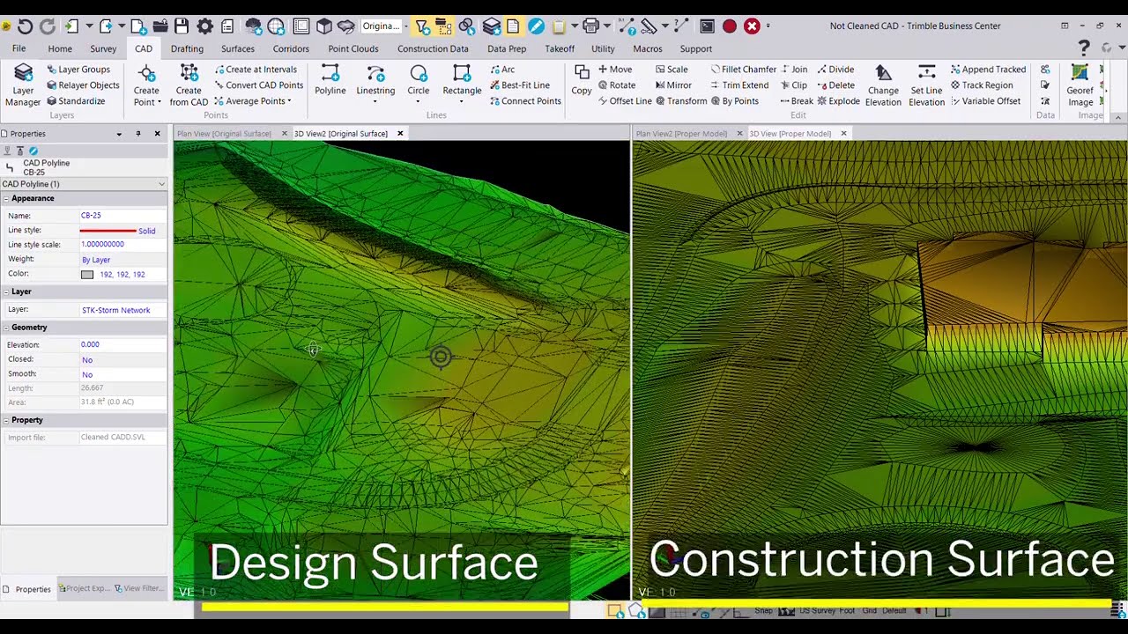Click the Mirror command

(x=672, y=85)
